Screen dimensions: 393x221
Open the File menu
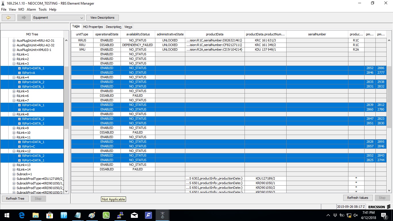tap(4, 9)
